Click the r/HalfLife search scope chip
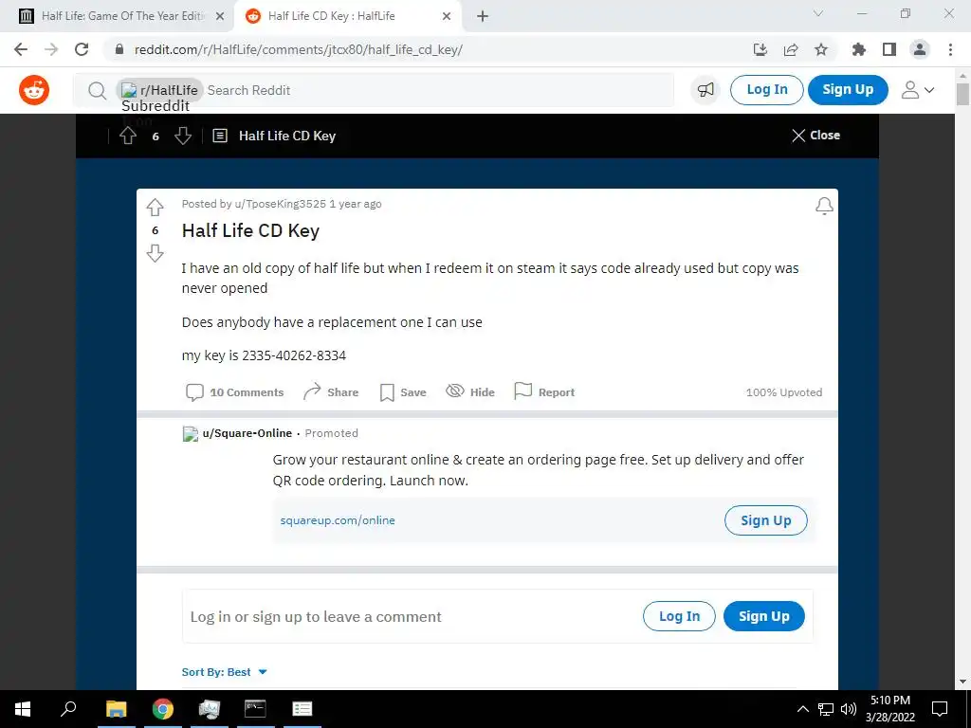 click(x=159, y=90)
